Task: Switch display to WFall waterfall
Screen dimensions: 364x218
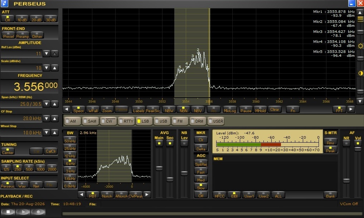Action: pos(93,109)
